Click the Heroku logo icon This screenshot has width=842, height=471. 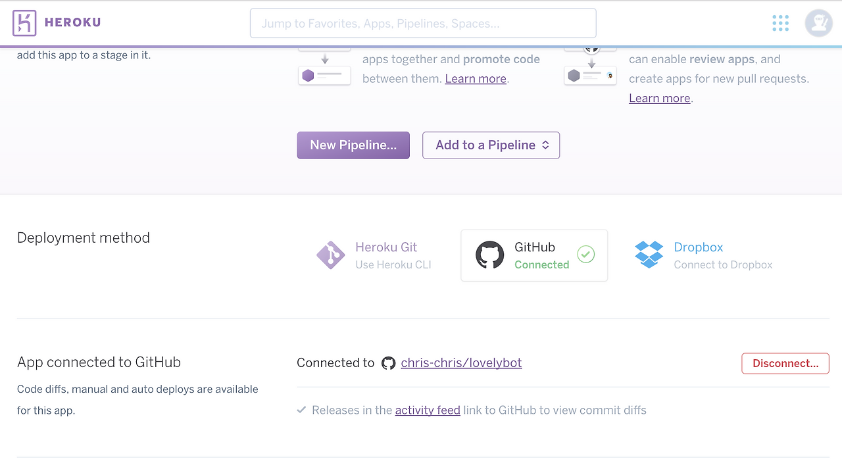click(24, 23)
